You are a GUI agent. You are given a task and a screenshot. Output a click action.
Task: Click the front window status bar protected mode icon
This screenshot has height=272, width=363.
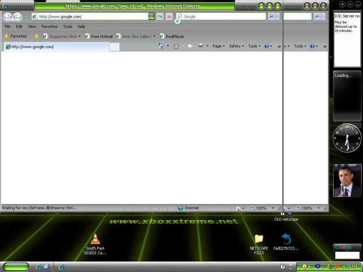238,208
